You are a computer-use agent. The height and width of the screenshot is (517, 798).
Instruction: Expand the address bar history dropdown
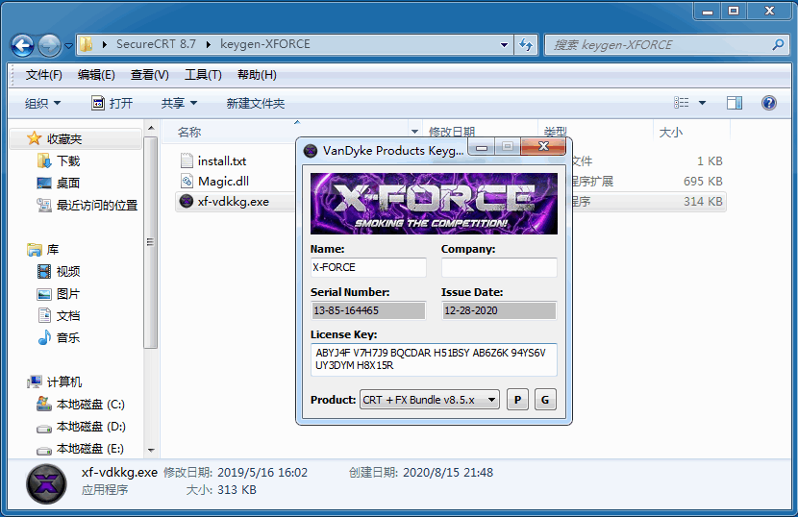coord(504,45)
